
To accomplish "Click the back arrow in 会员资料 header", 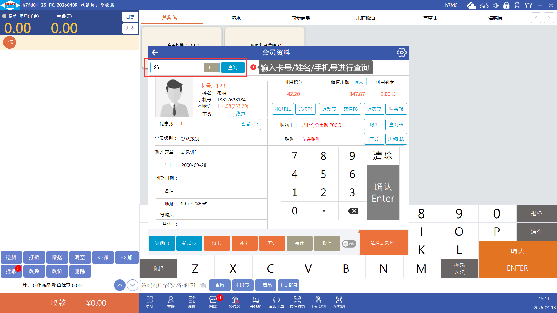I will click(x=155, y=52).
